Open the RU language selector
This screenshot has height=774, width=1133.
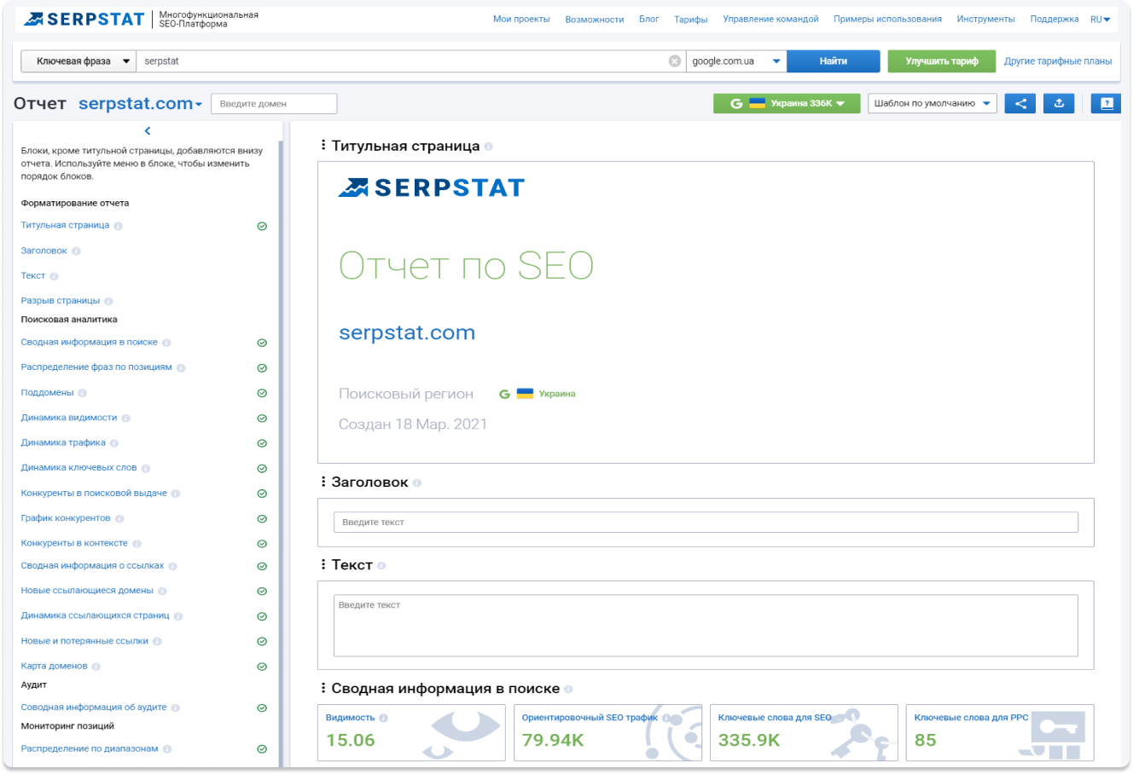click(x=1100, y=19)
